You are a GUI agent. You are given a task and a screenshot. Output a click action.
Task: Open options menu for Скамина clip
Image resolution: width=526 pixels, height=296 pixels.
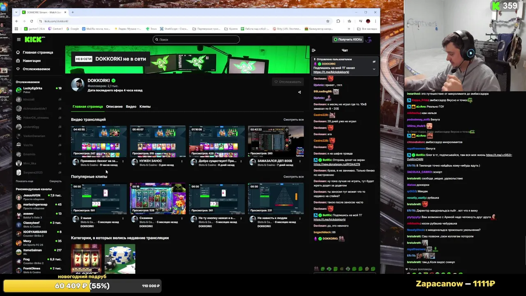click(182, 218)
